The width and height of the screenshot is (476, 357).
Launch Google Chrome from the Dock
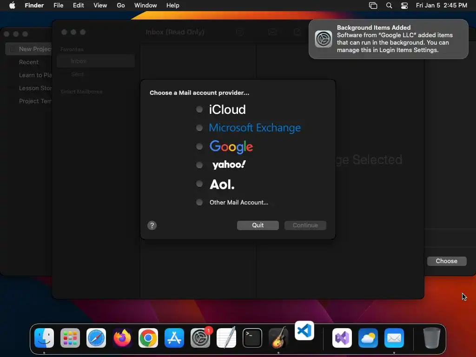(x=148, y=337)
